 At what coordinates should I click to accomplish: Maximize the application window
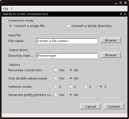(x=121, y=3)
